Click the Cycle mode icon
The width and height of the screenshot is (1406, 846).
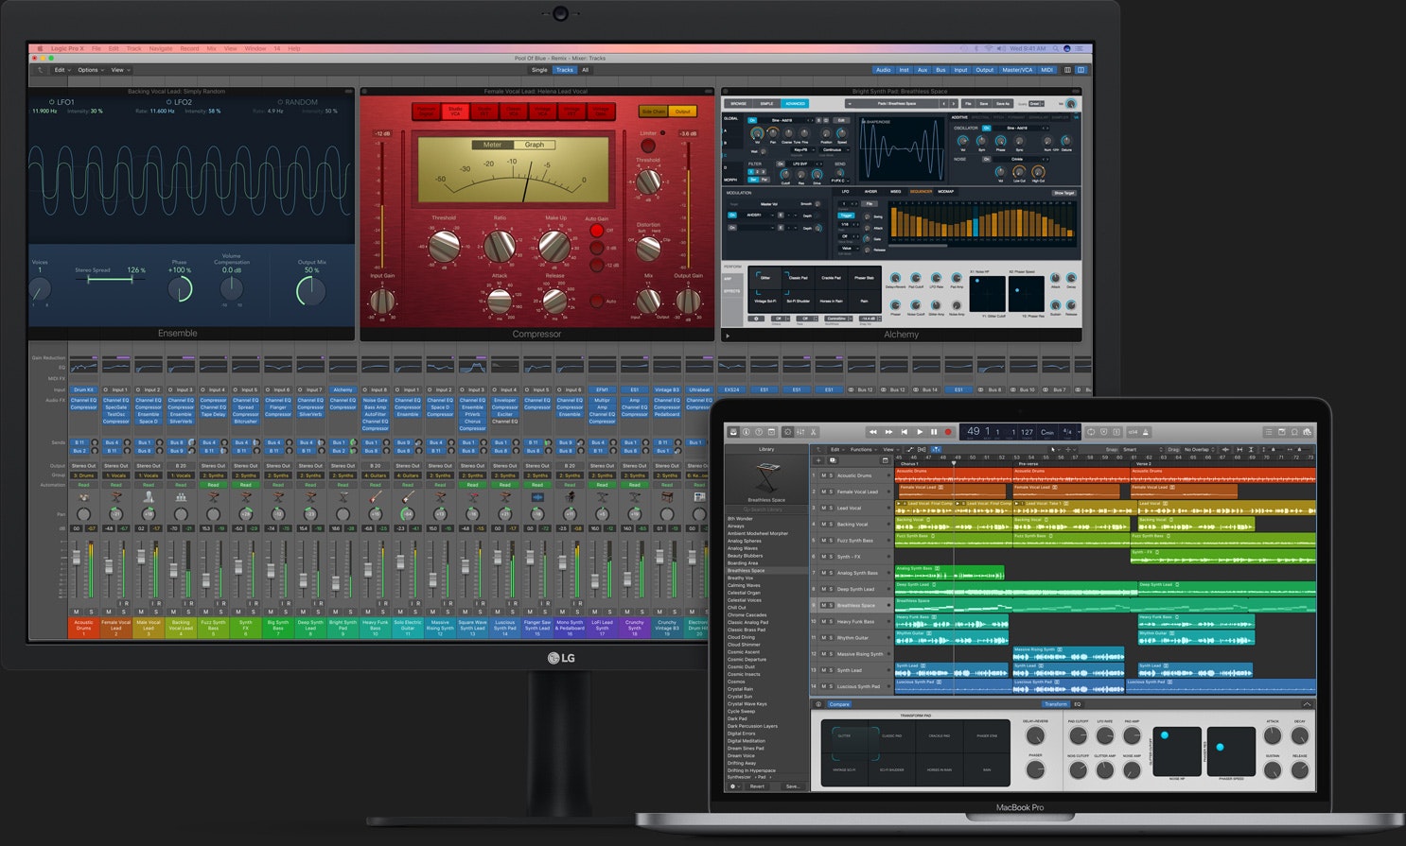point(1091,432)
